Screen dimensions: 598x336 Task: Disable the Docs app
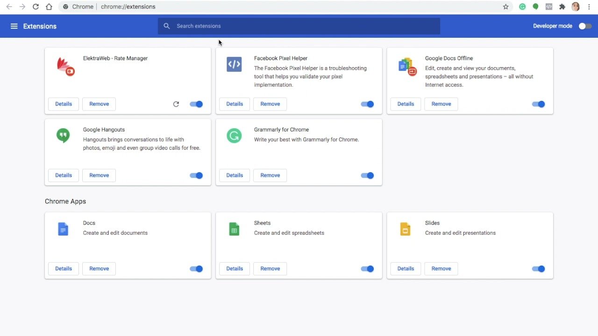click(196, 269)
